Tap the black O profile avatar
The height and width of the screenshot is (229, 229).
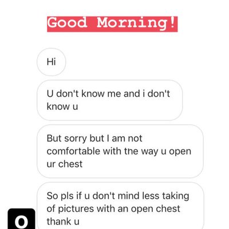pyautogui.click(x=21, y=219)
